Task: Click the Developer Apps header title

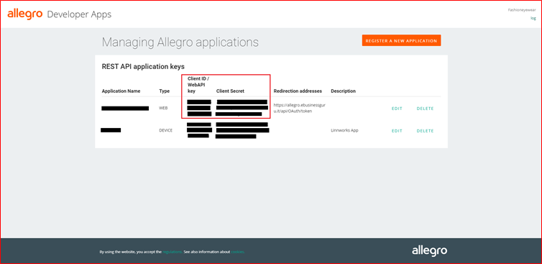Action: pyautogui.click(x=79, y=14)
